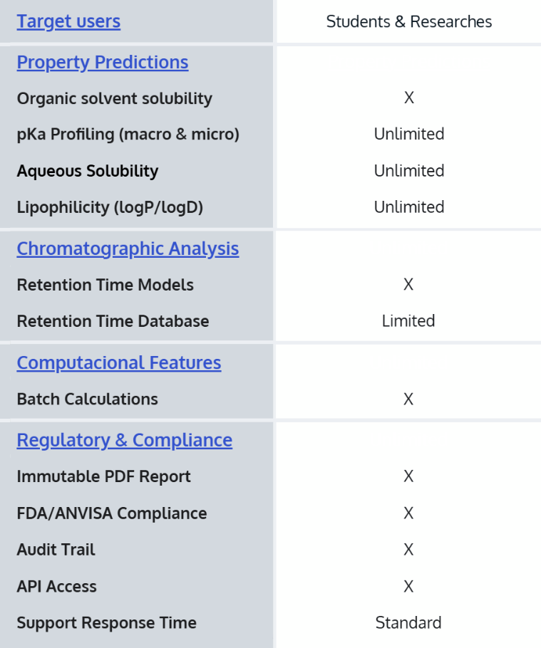Image resolution: width=541 pixels, height=648 pixels.
Task: Click the X mark for Retention Time Models
Action: point(408,285)
